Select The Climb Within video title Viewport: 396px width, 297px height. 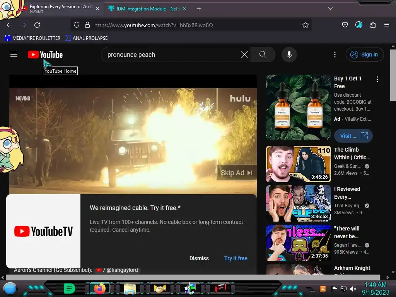[352, 154]
